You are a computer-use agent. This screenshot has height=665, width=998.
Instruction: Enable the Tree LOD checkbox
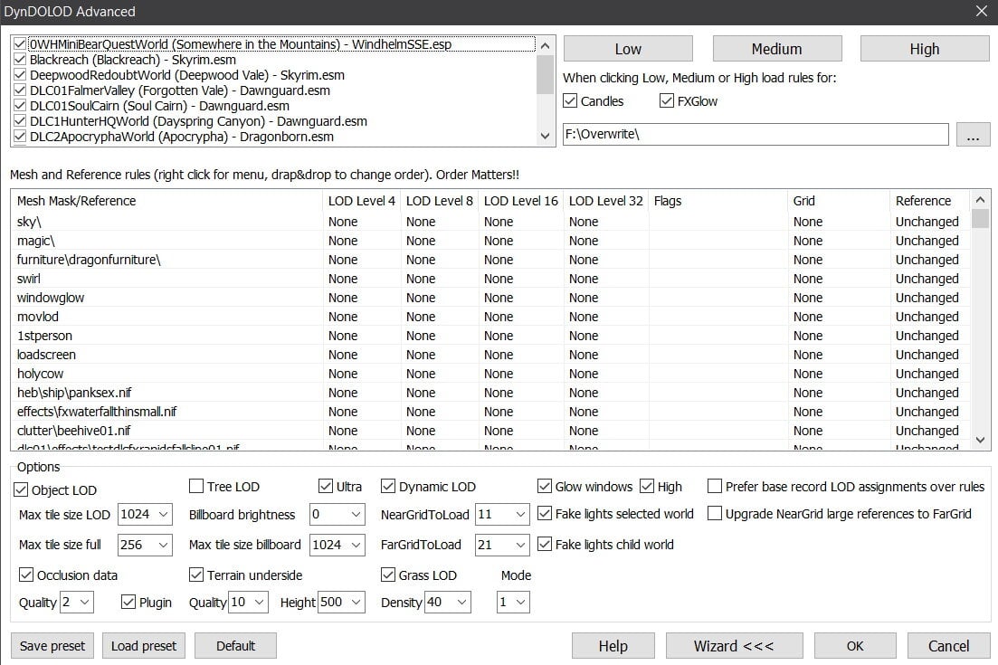click(x=196, y=487)
